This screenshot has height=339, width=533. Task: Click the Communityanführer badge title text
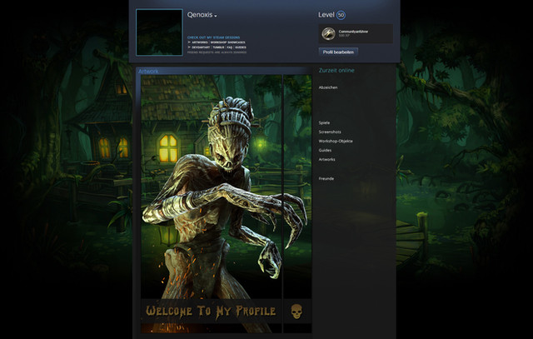click(353, 32)
